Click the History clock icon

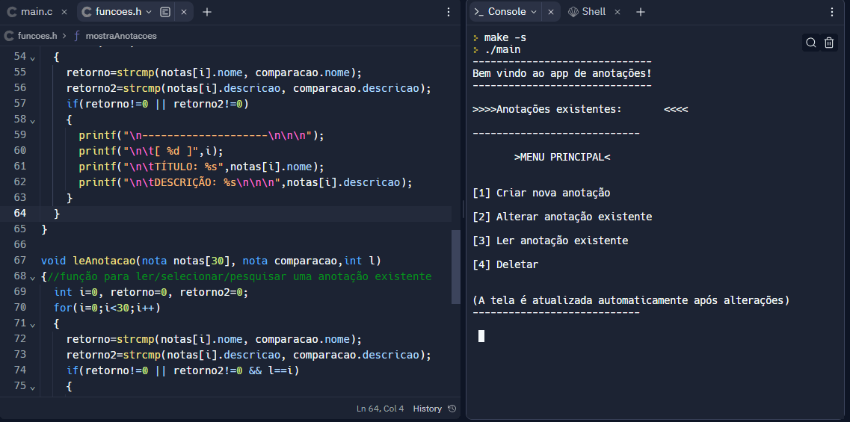coord(451,409)
